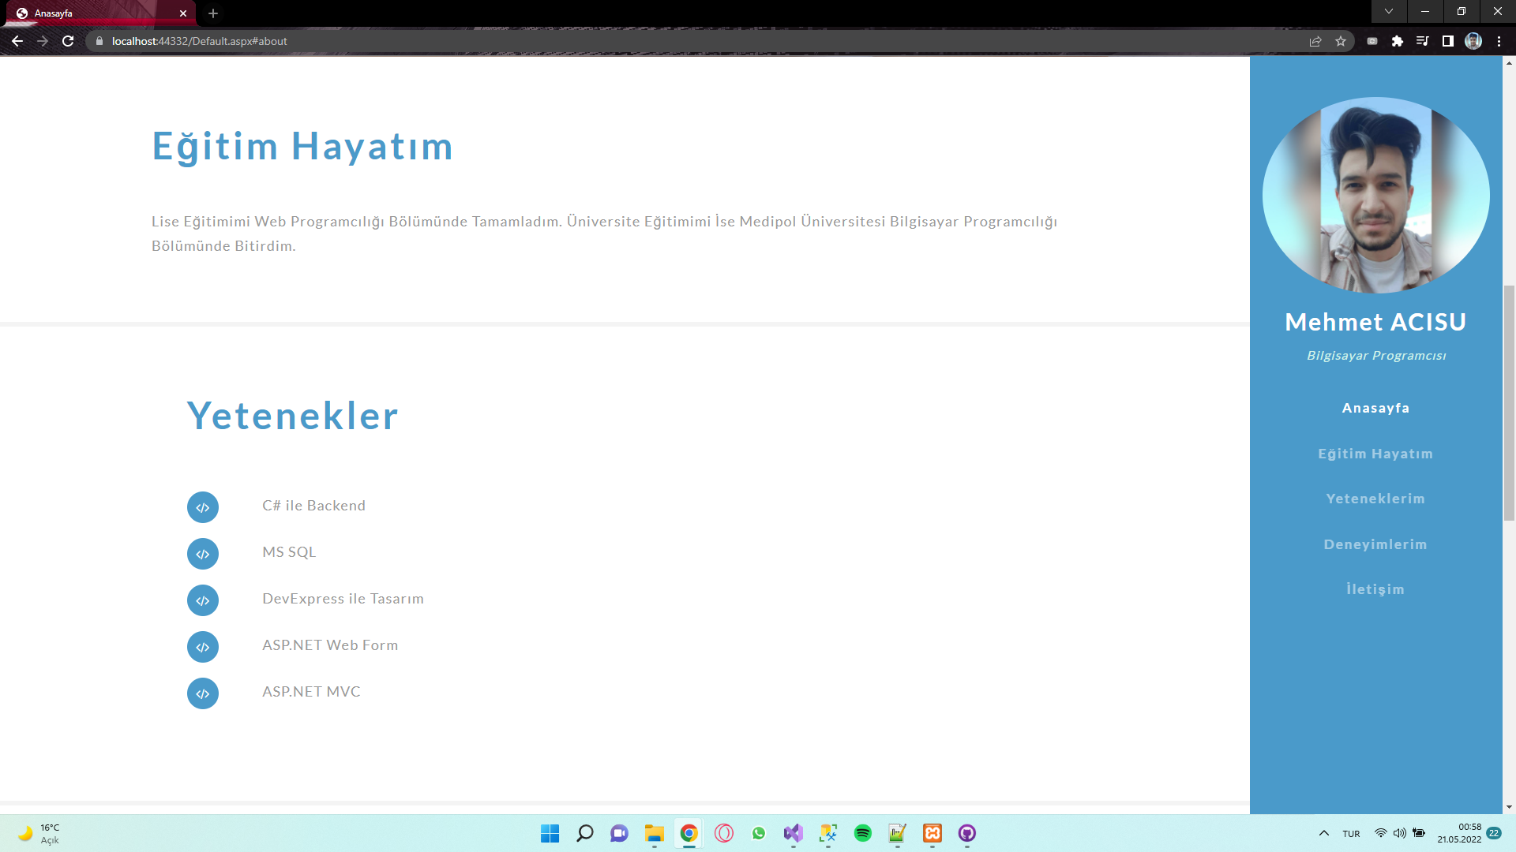Toggle the Chrome side panel icon
This screenshot has width=1516, height=852.
click(1448, 41)
